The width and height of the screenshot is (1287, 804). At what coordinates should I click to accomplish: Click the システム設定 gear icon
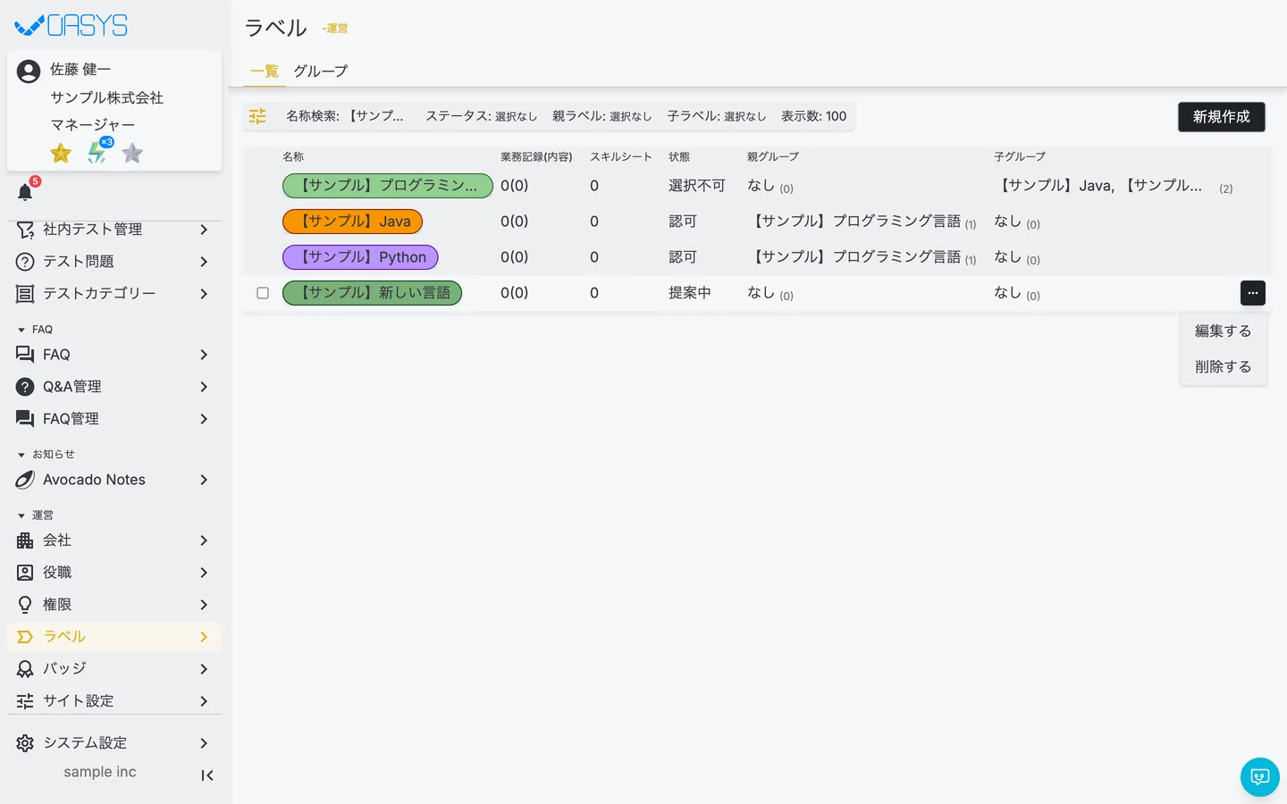25,743
